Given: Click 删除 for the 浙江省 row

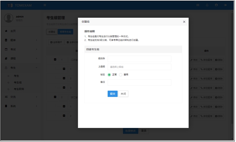Looking at the screenshot, I should (219, 97).
